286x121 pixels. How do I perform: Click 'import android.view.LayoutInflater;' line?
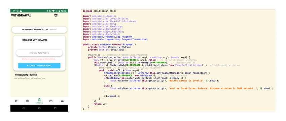pos(106,18)
